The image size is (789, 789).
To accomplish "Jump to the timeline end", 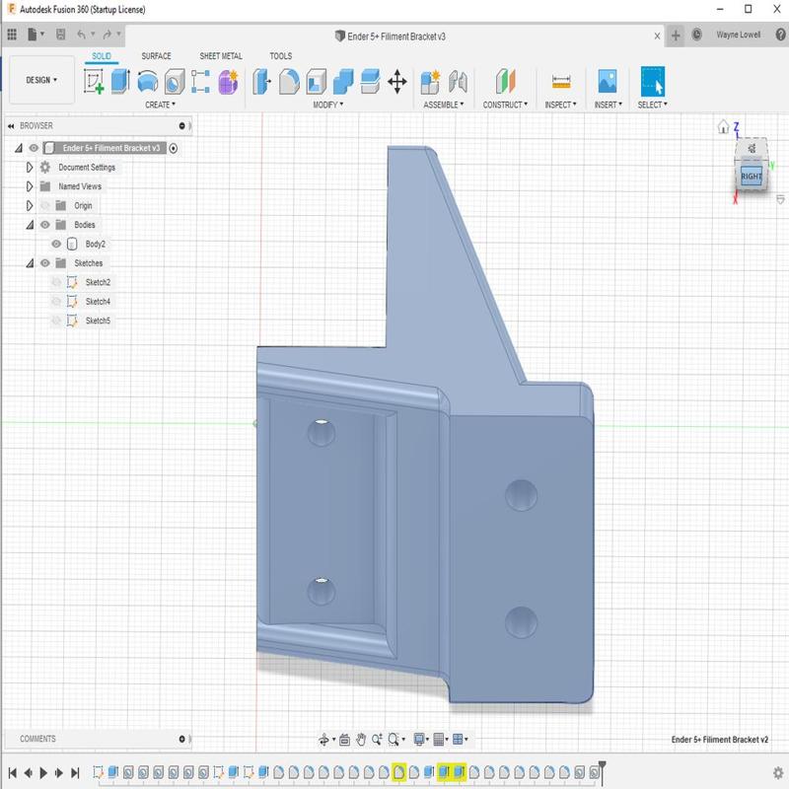I will [x=75, y=772].
